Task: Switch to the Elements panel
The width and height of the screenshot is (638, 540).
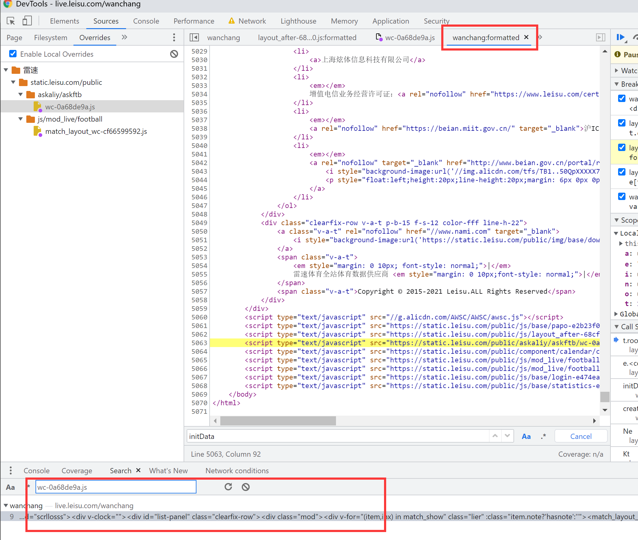Action: (65, 21)
